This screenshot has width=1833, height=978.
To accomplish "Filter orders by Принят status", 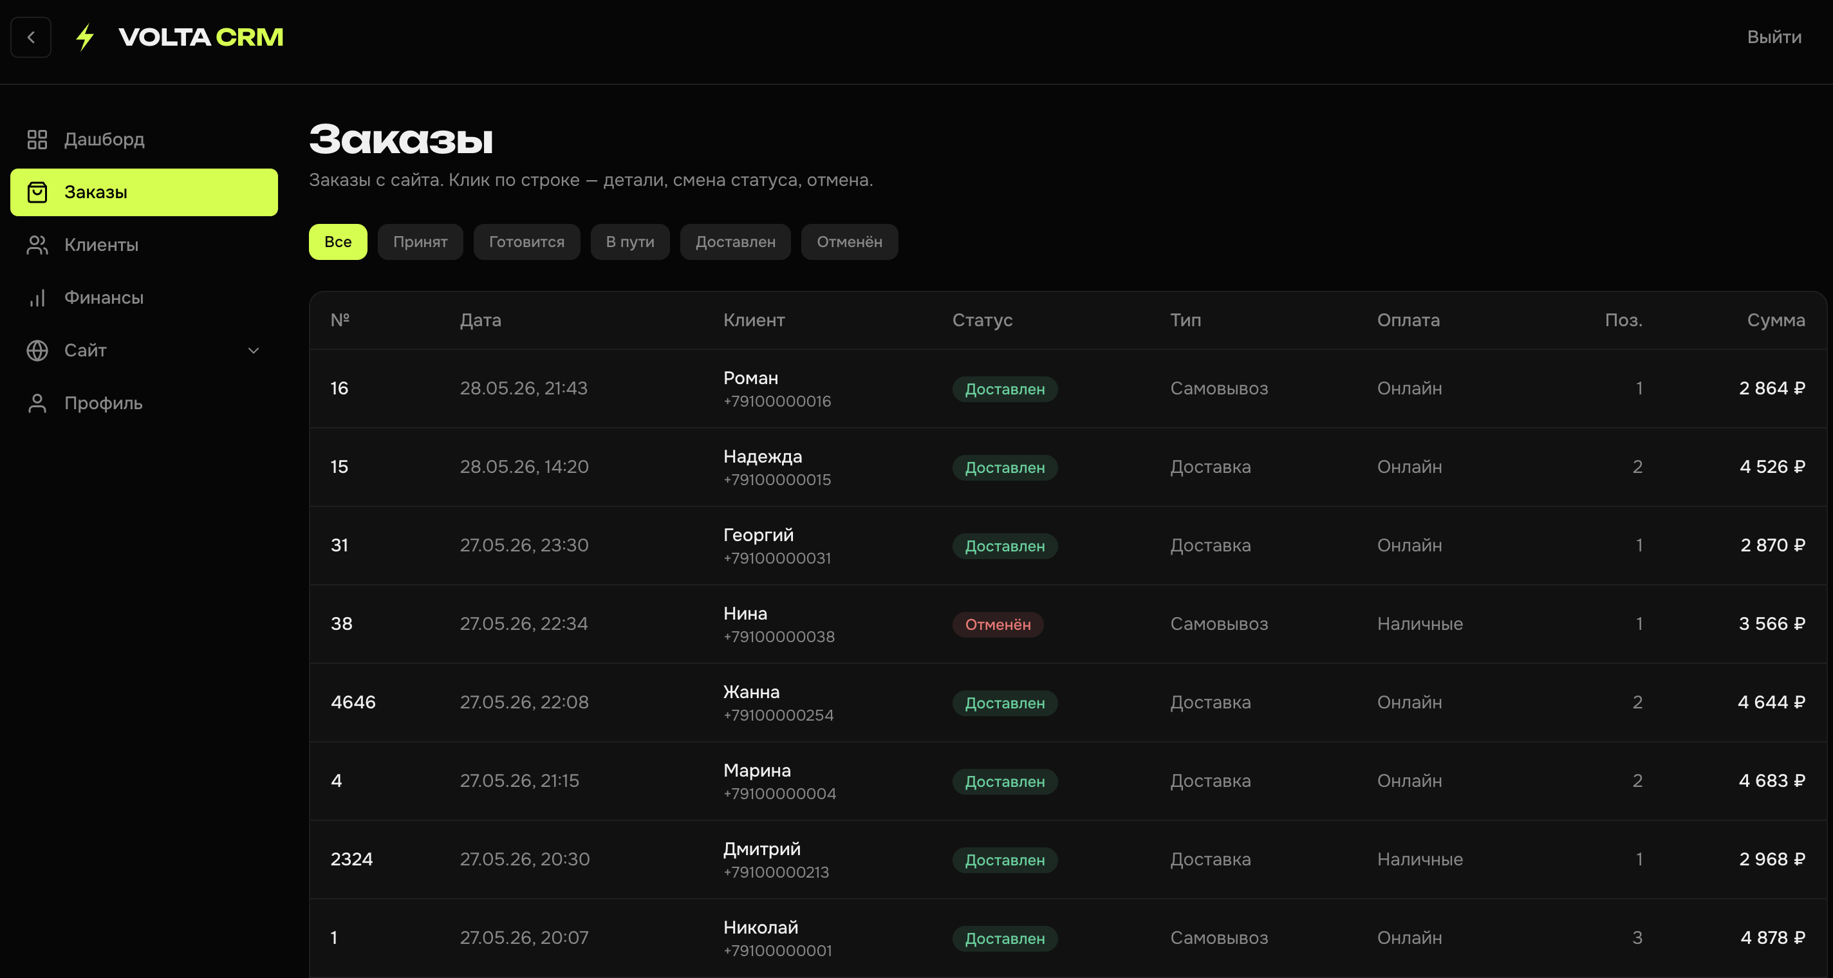I will [x=420, y=242].
